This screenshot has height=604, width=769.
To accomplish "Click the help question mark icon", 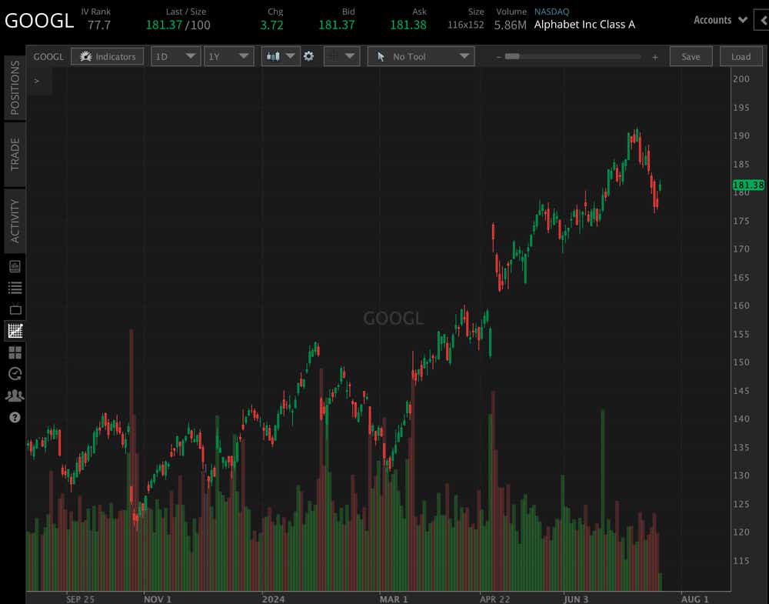I will coord(12,417).
